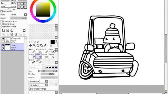Click the brush Size slider
The width and height of the screenshot is (168, 94).
pyautogui.click(x=49, y=71)
